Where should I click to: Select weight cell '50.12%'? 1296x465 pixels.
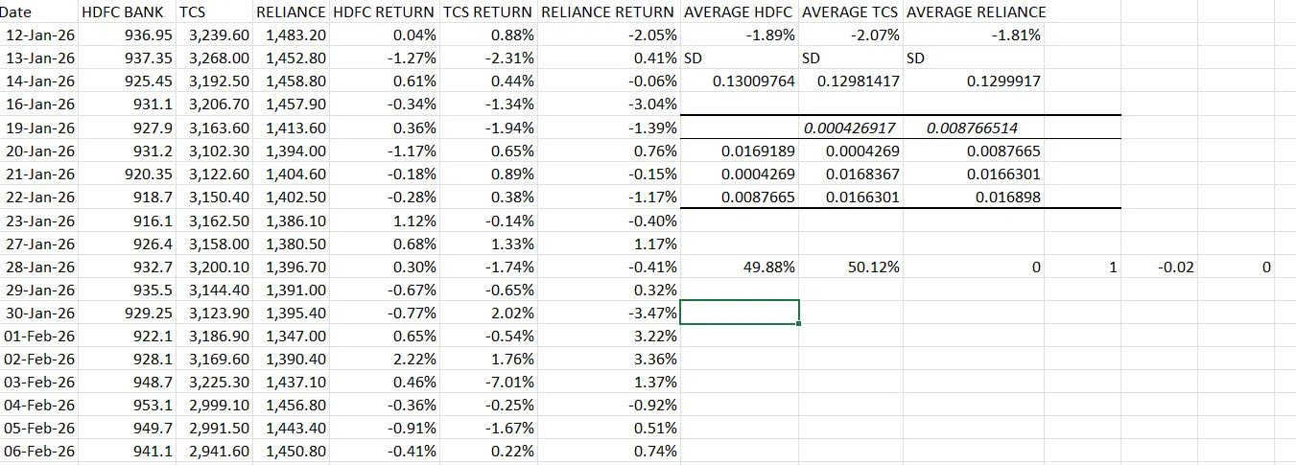click(850, 267)
